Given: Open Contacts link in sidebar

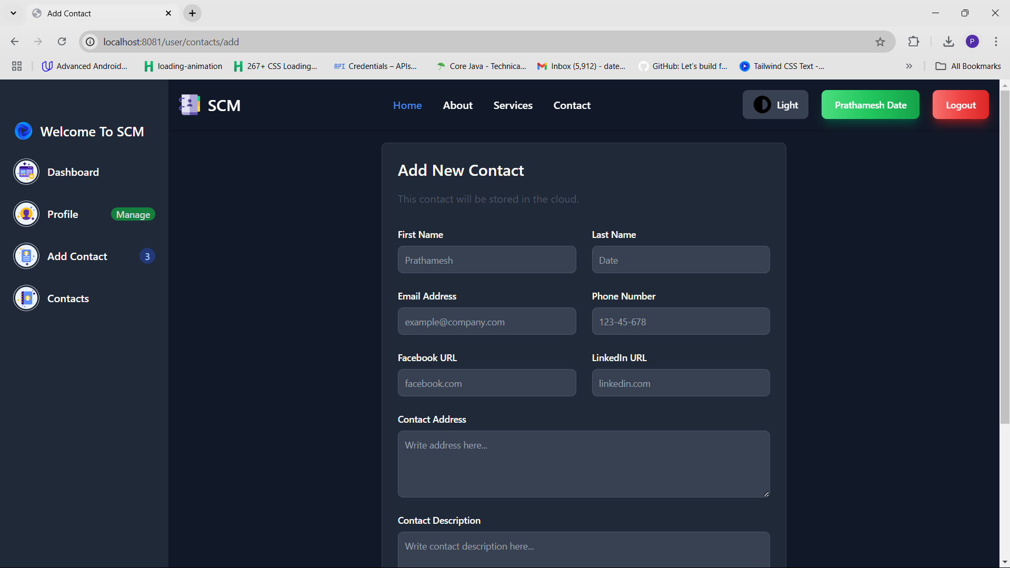Looking at the screenshot, I should 68,298.
